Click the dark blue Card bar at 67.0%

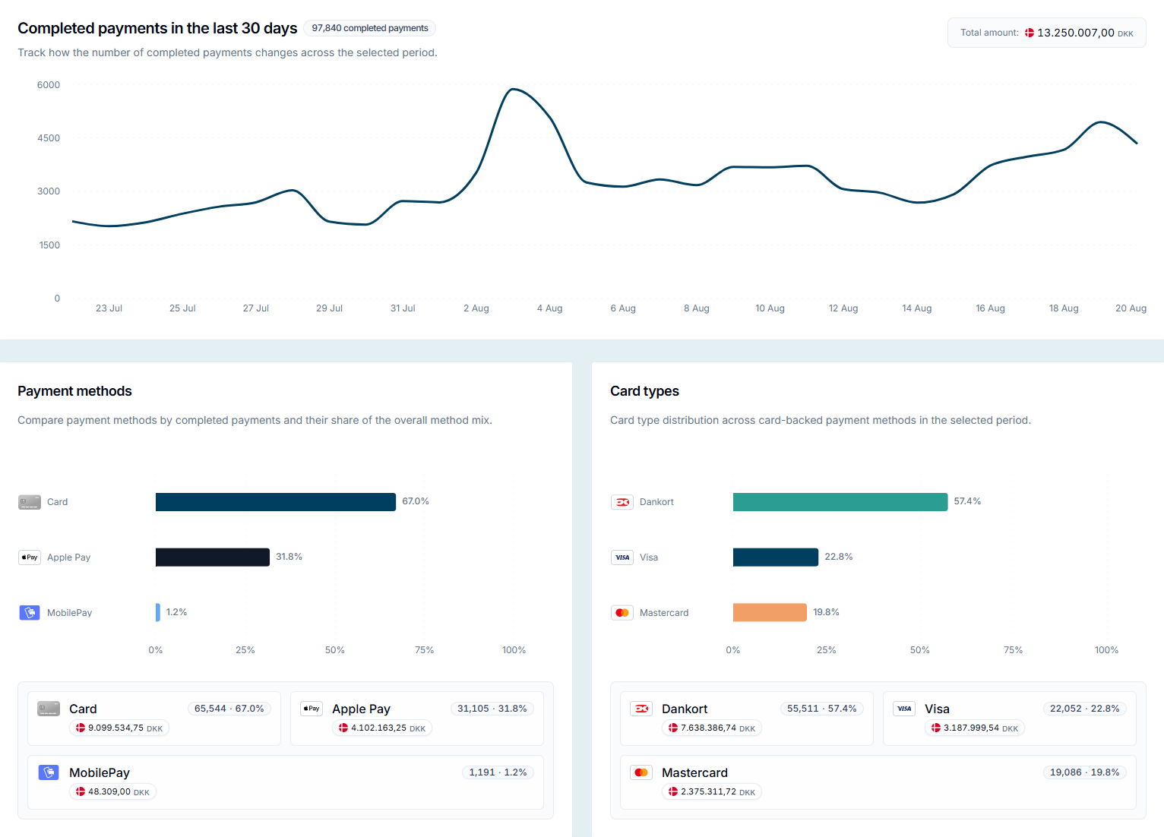point(276,502)
